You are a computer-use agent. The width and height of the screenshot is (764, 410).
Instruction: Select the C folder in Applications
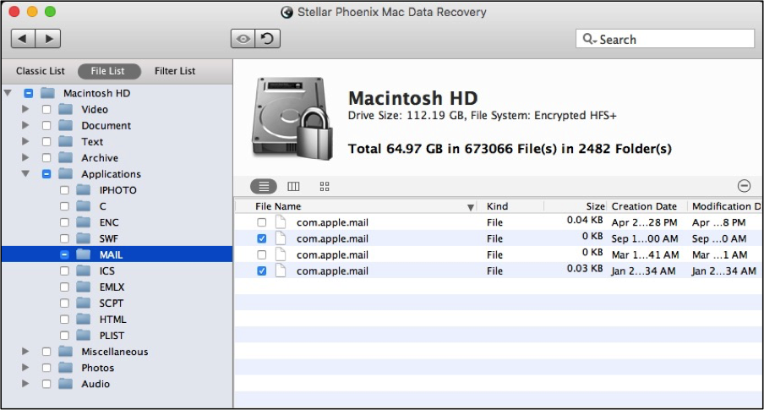(x=102, y=206)
